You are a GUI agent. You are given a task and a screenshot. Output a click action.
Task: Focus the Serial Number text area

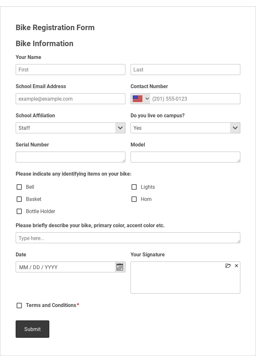pos(70,157)
